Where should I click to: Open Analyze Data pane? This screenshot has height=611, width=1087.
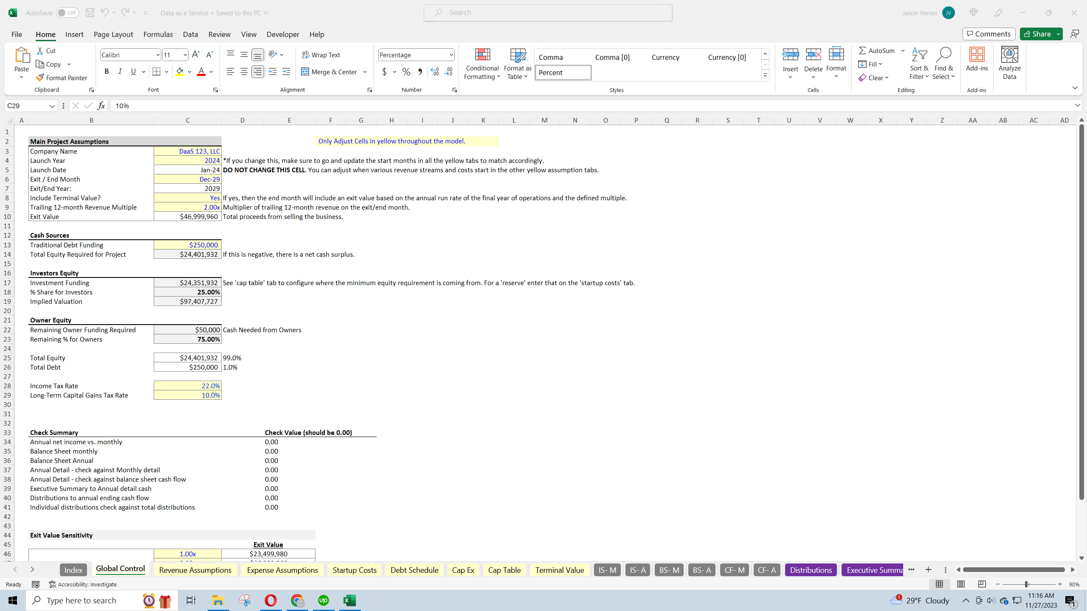tap(1009, 63)
